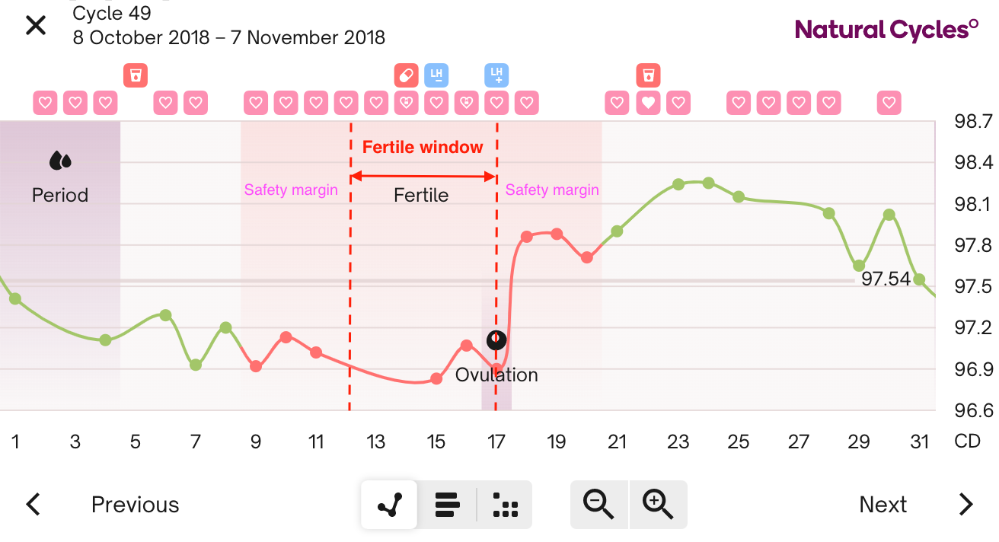Click the temperature value 97.54 on the curve
The image size is (999, 542).
click(x=887, y=279)
